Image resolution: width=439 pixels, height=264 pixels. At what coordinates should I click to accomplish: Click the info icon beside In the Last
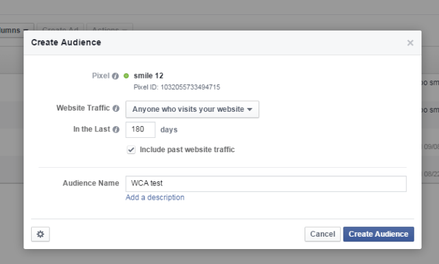[x=116, y=129]
